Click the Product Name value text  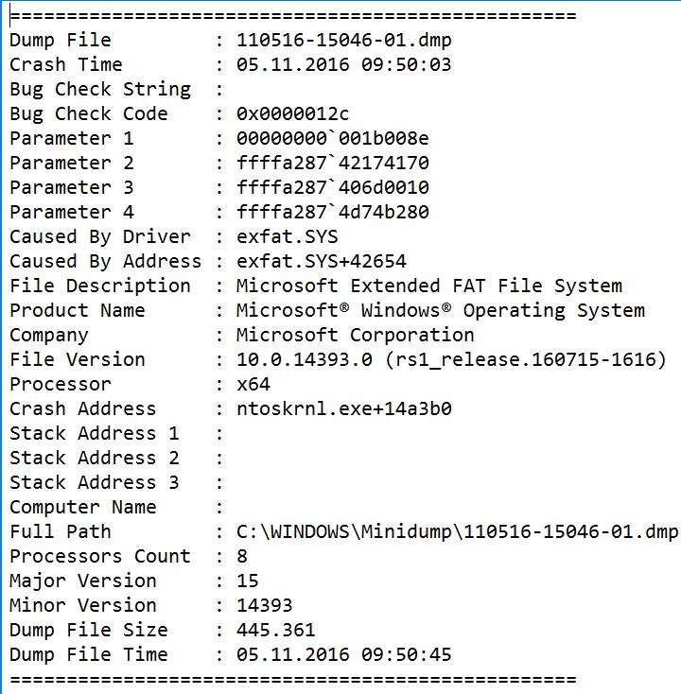click(440, 311)
